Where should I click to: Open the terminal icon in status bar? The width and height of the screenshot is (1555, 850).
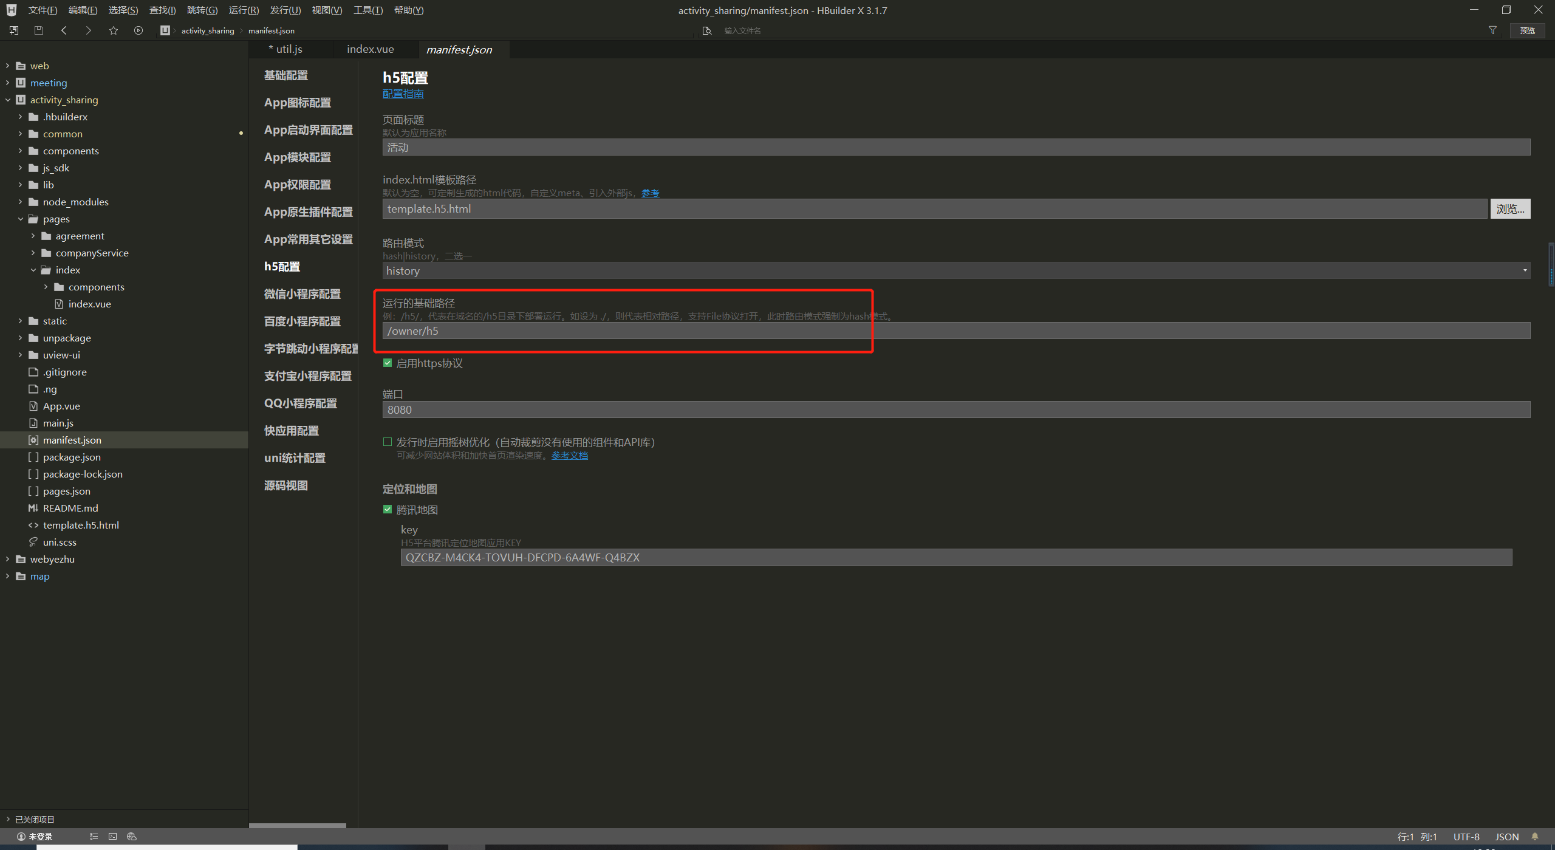pyautogui.click(x=112, y=837)
